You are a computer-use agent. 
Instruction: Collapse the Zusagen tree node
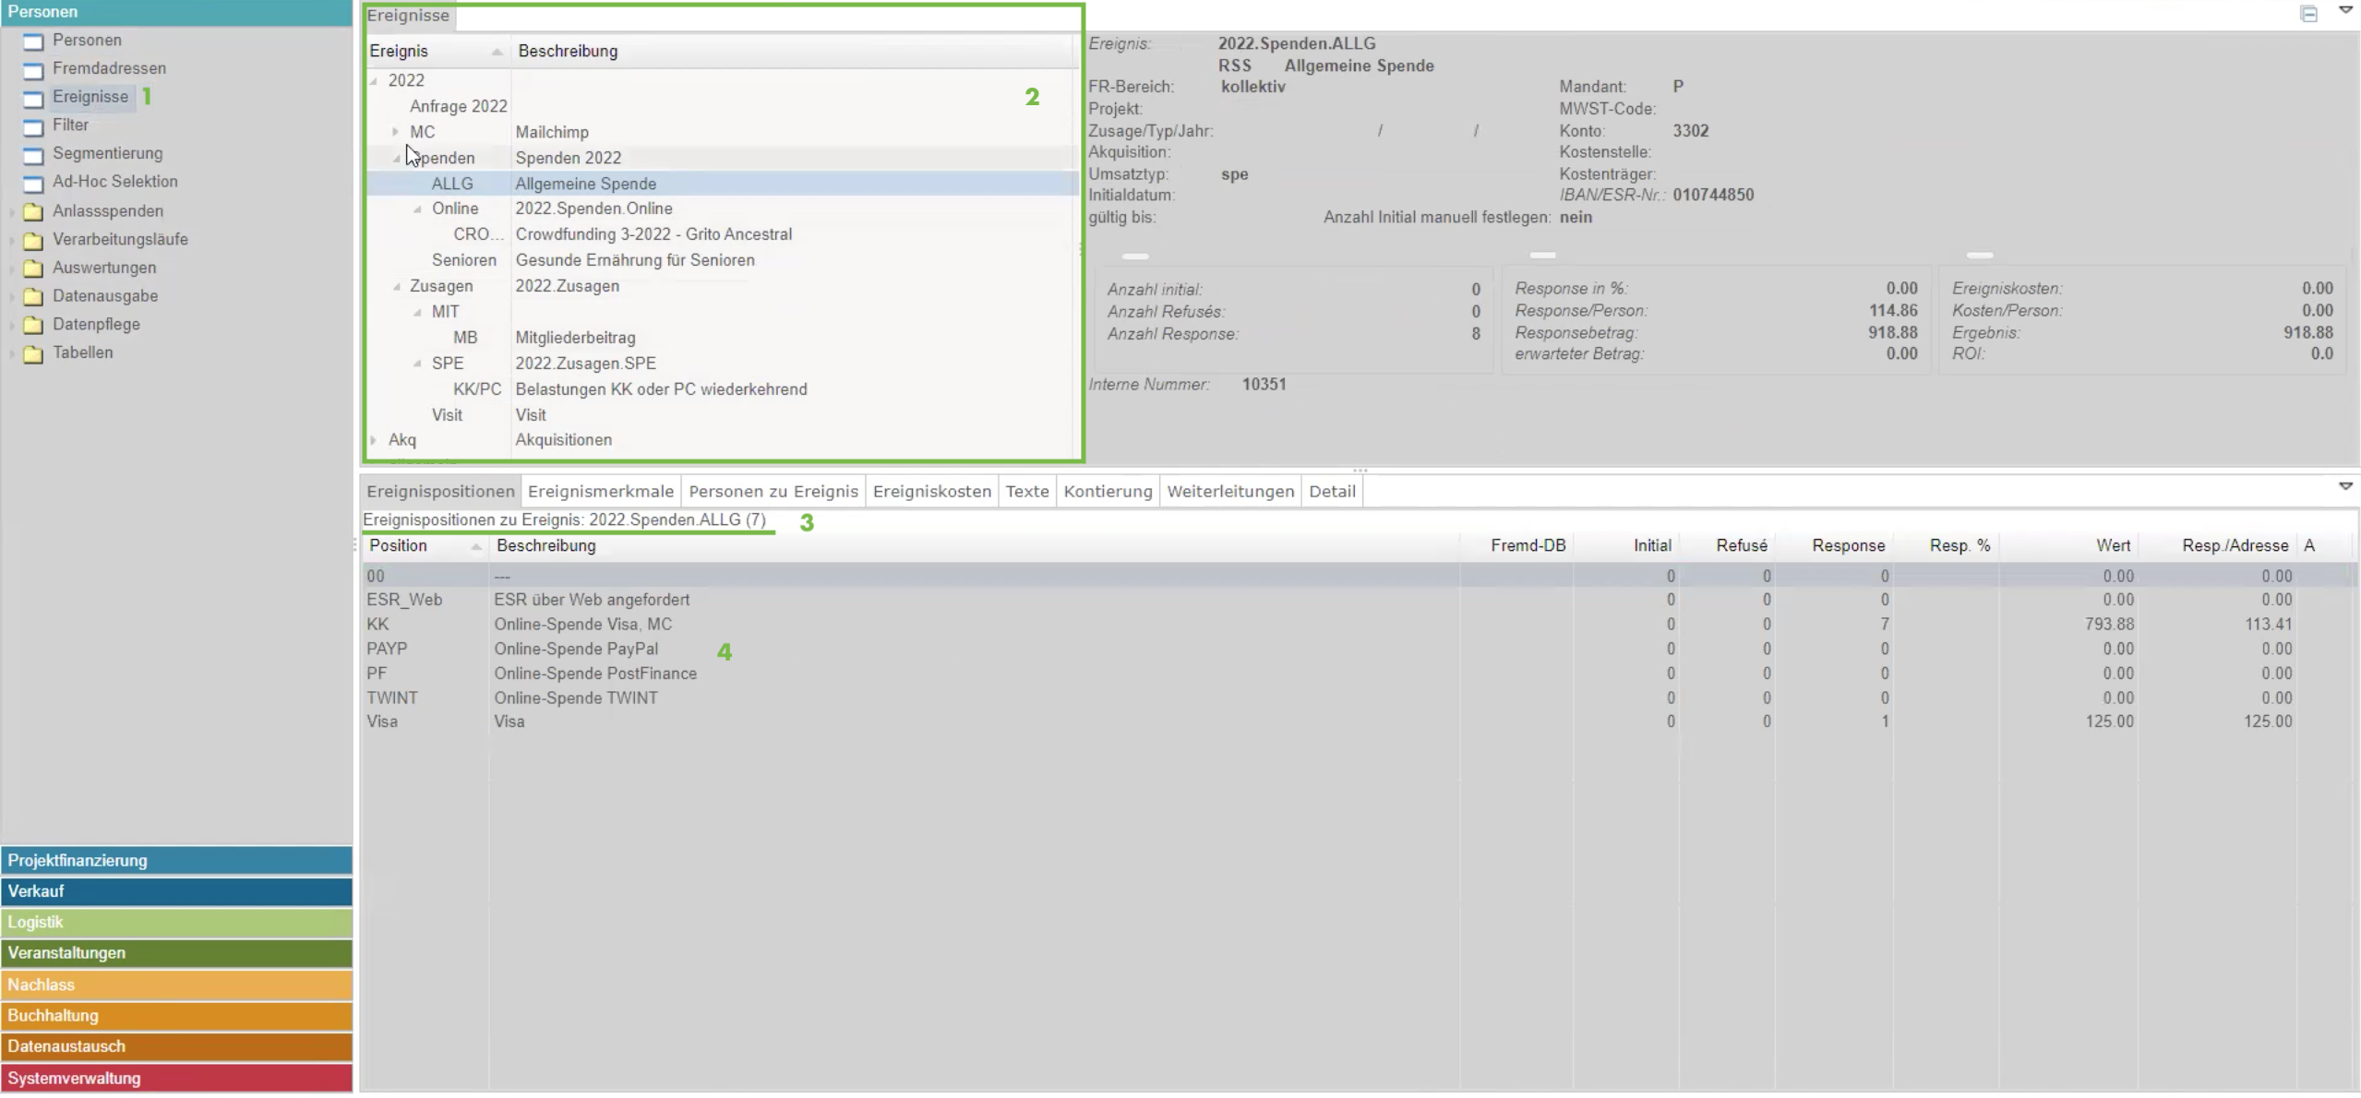coord(397,287)
